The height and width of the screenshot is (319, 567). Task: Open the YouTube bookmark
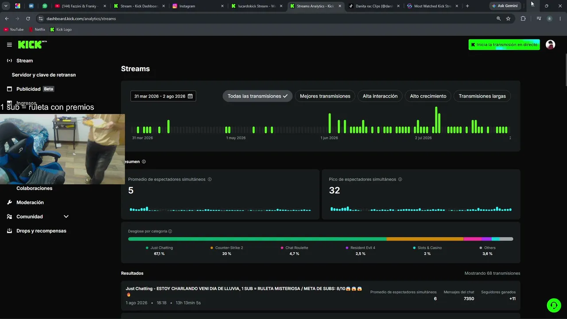tap(13, 30)
